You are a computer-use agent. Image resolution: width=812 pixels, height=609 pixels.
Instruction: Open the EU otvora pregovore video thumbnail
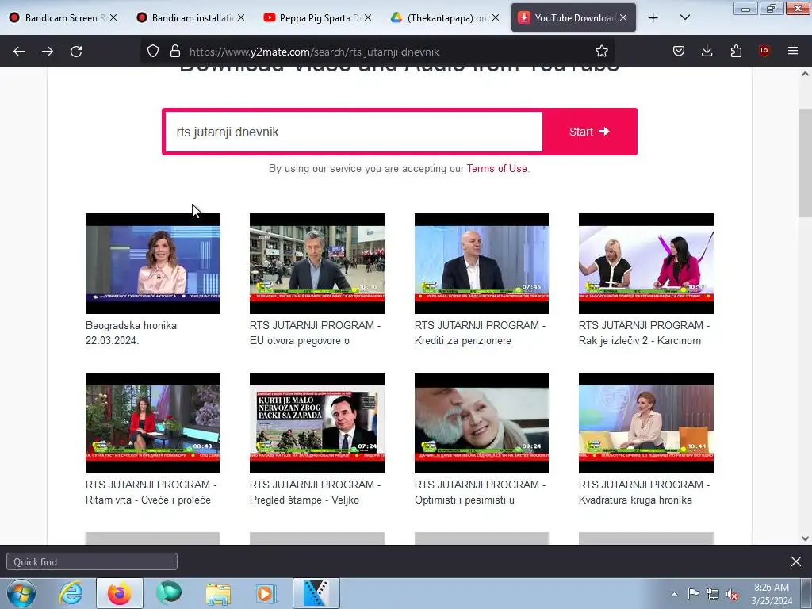317,263
